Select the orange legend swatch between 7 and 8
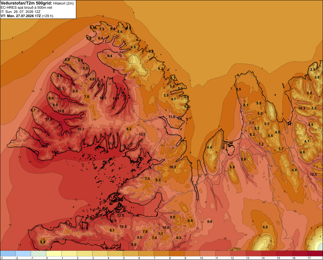Image resolution: width=323 pixels, height=260 pixels. (x=161, y=254)
